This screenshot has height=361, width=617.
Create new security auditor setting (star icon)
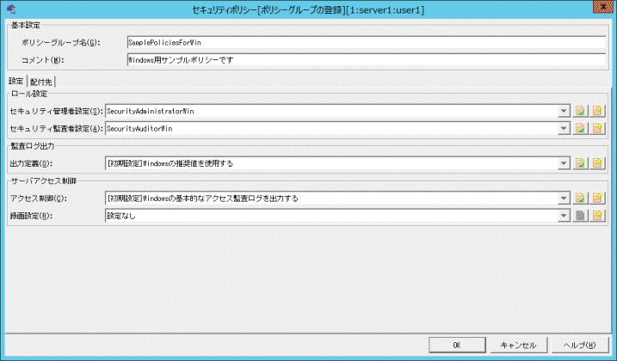(597, 128)
